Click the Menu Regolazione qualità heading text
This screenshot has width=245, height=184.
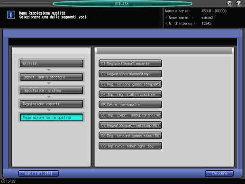click(x=42, y=13)
